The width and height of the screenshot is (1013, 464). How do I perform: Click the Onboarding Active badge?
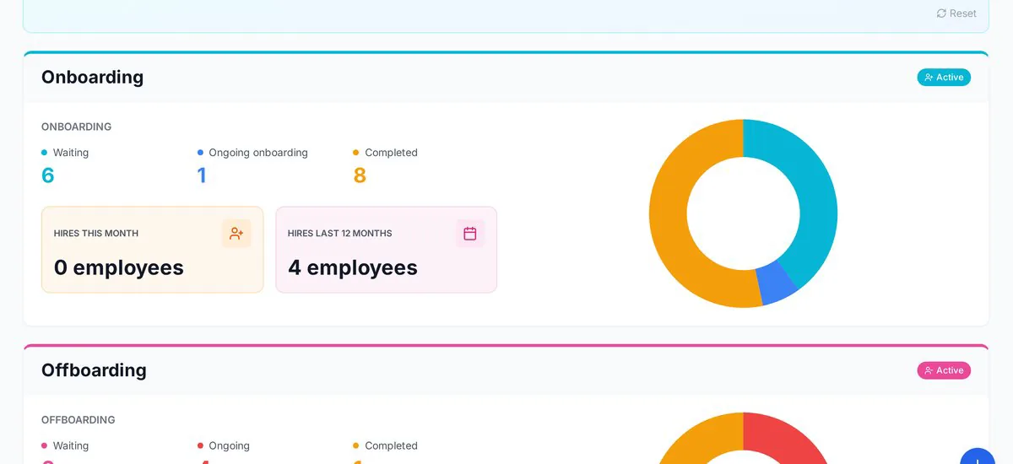coord(944,78)
